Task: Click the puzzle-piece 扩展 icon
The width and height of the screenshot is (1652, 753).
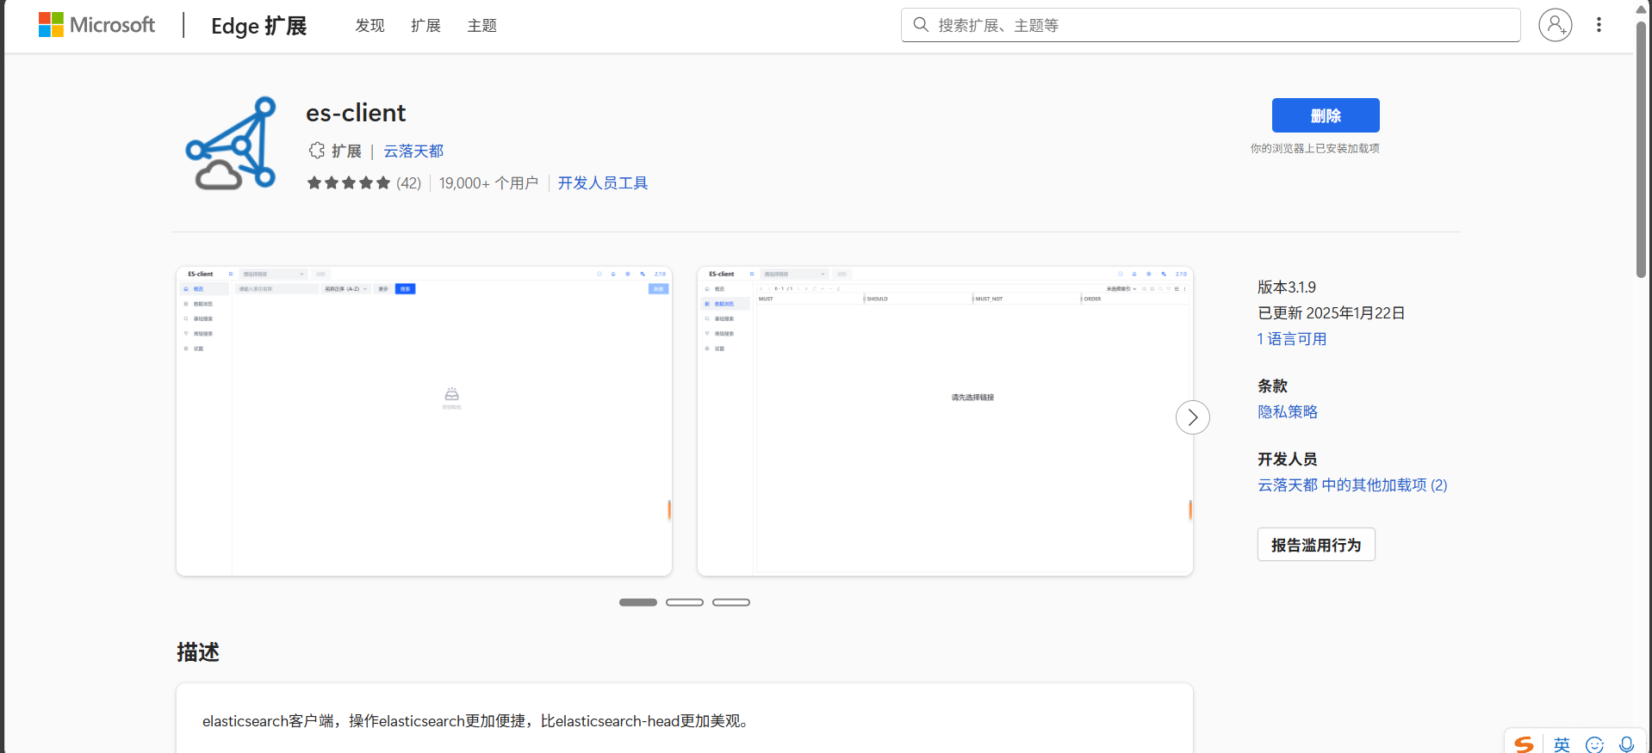Action: point(317,151)
